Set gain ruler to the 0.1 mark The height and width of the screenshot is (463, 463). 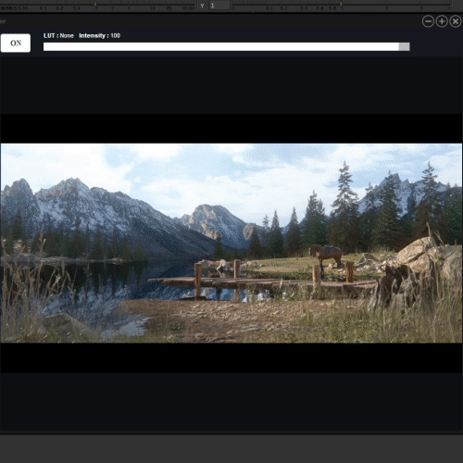(x=43, y=8)
